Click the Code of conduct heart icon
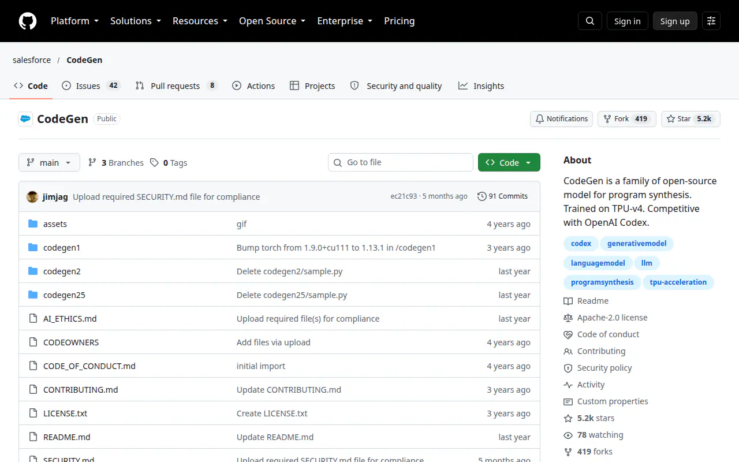Viewport: 739px width, 462px height. tap(568, 334)
